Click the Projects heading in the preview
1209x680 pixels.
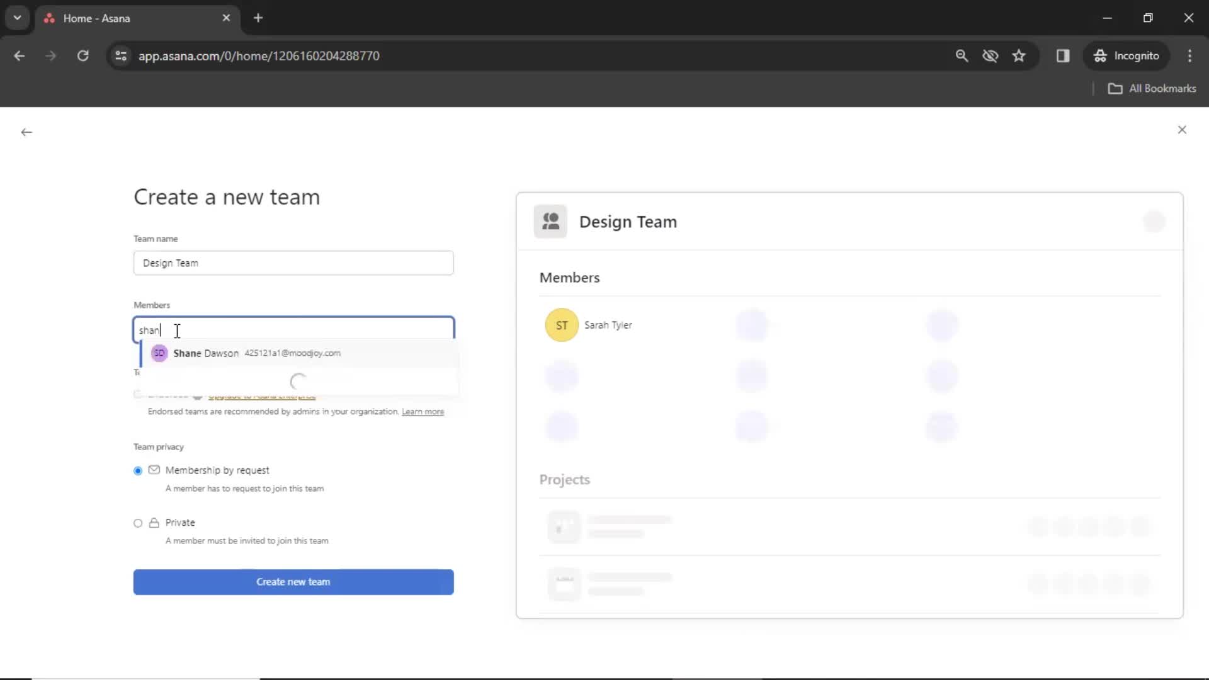coord(564,480)
